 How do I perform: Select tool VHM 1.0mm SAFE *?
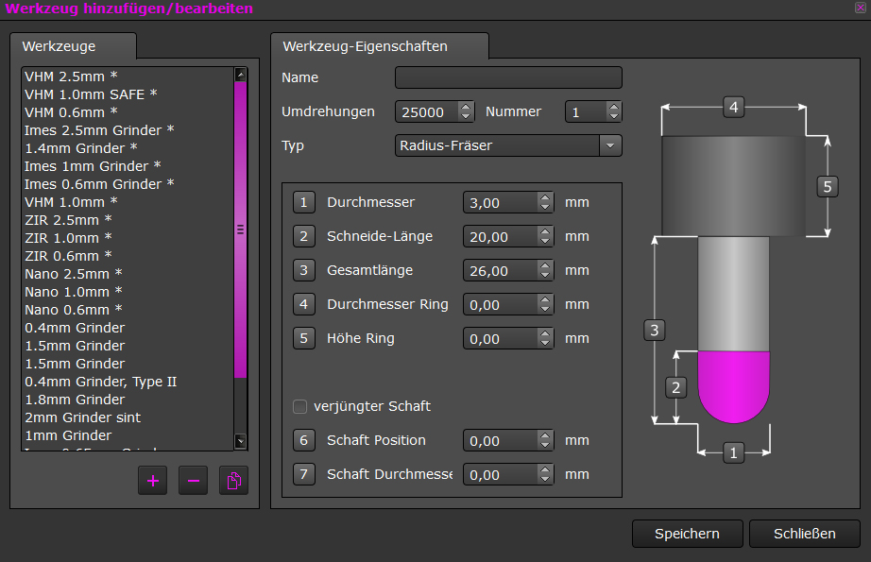(x=128, y=94)
